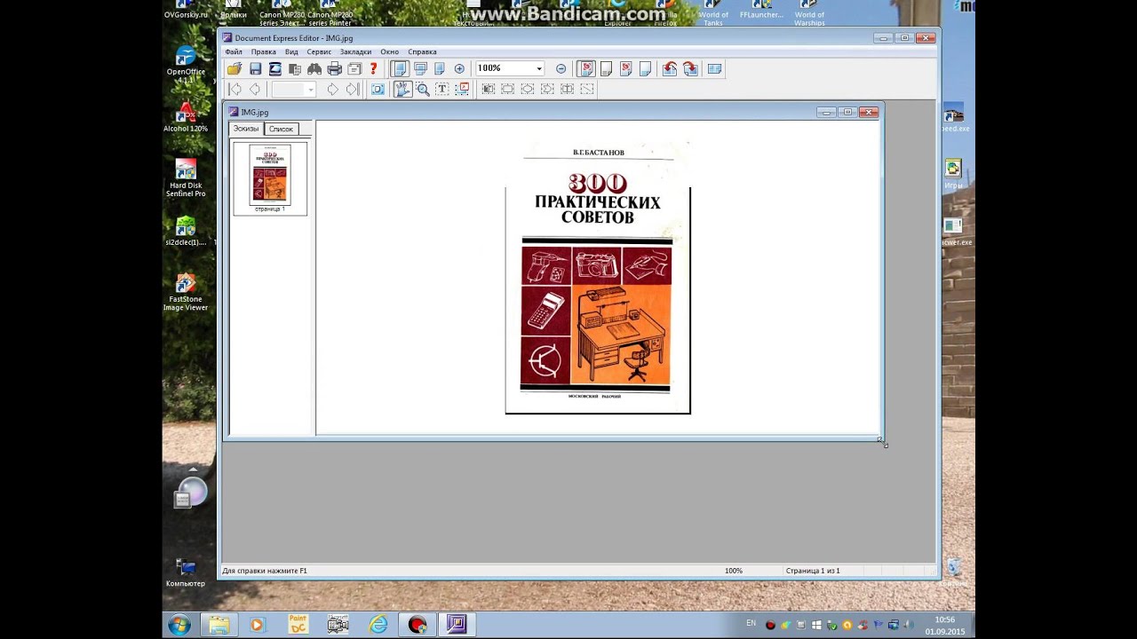Switch to the Список tab
The height and width of the screenshot is (639, 1137).
[x=281, y=130]
